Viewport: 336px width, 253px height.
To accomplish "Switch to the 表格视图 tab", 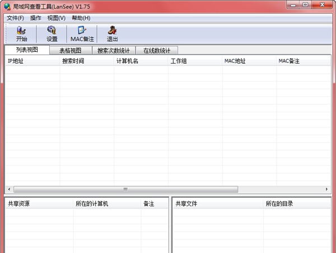I will (71, 51).
